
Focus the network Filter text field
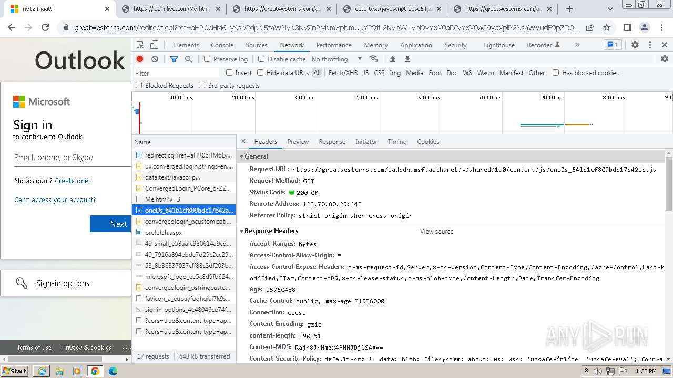pyautogui.click(x=177, y=73)
